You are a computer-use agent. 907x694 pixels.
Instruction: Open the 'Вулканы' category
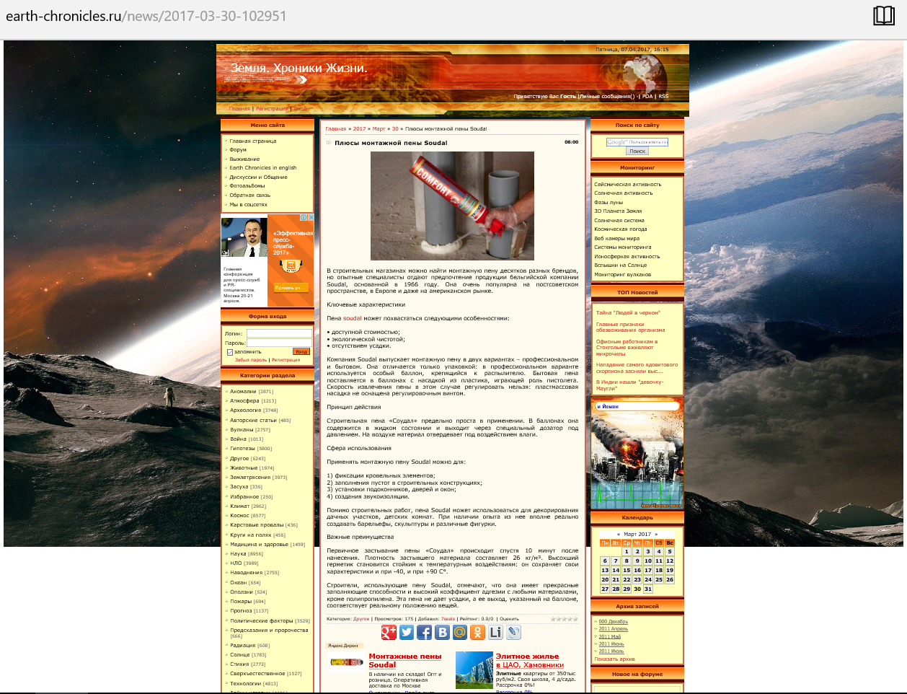pyautogui.click(x=241, y=430)
